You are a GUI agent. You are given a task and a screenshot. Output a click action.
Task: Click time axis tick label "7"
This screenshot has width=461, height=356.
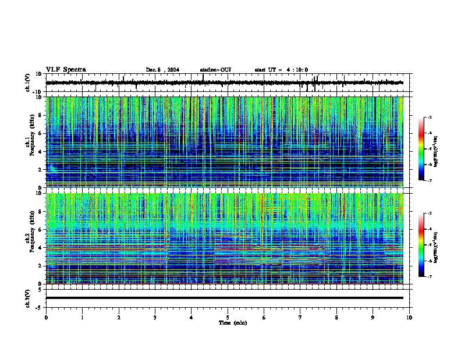point(300,318)
